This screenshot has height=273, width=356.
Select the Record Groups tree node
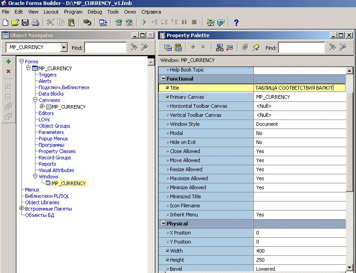[54, 158]
